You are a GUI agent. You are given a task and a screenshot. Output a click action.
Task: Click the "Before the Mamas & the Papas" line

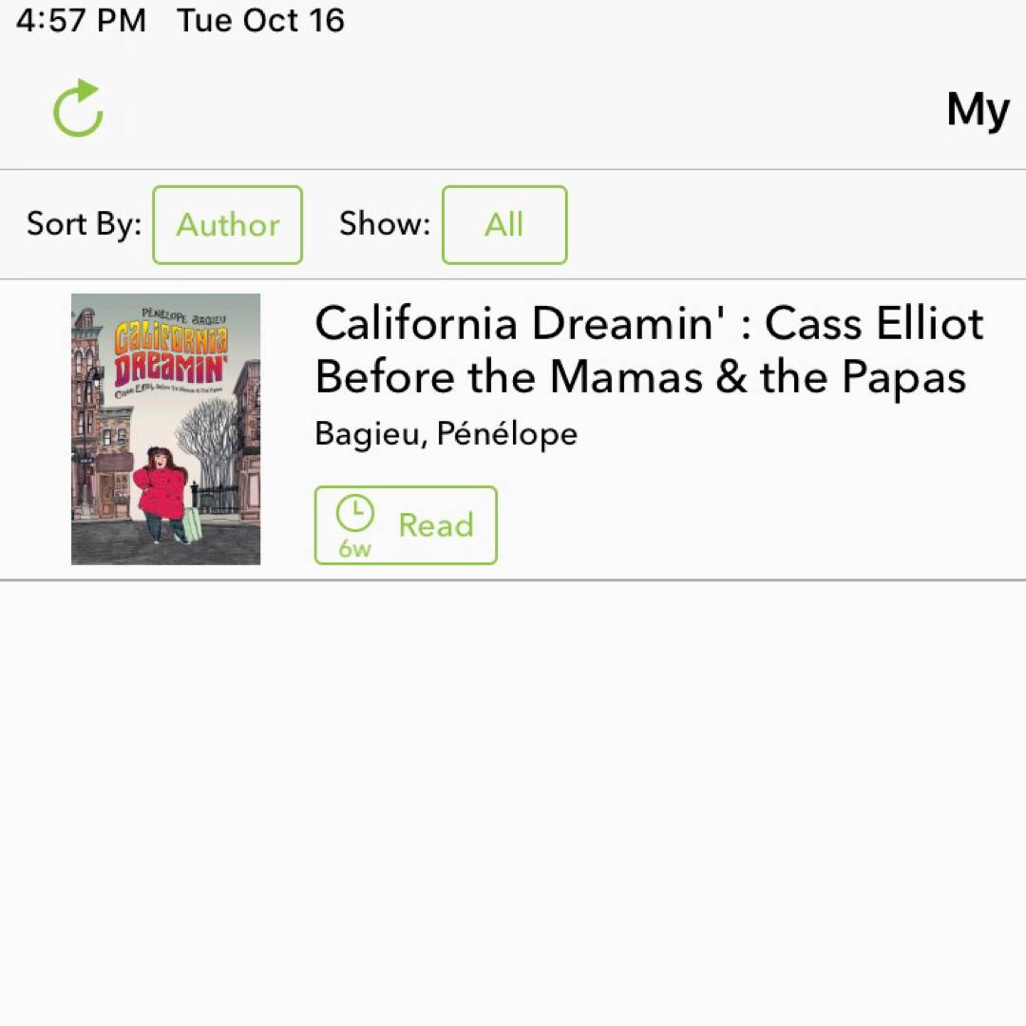(x=640, y=378)
